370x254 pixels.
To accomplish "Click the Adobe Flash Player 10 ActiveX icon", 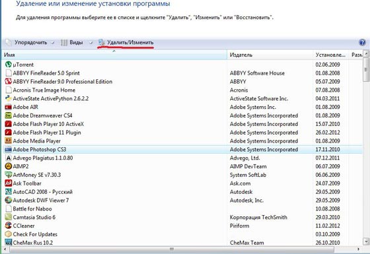I will point(8,124).
